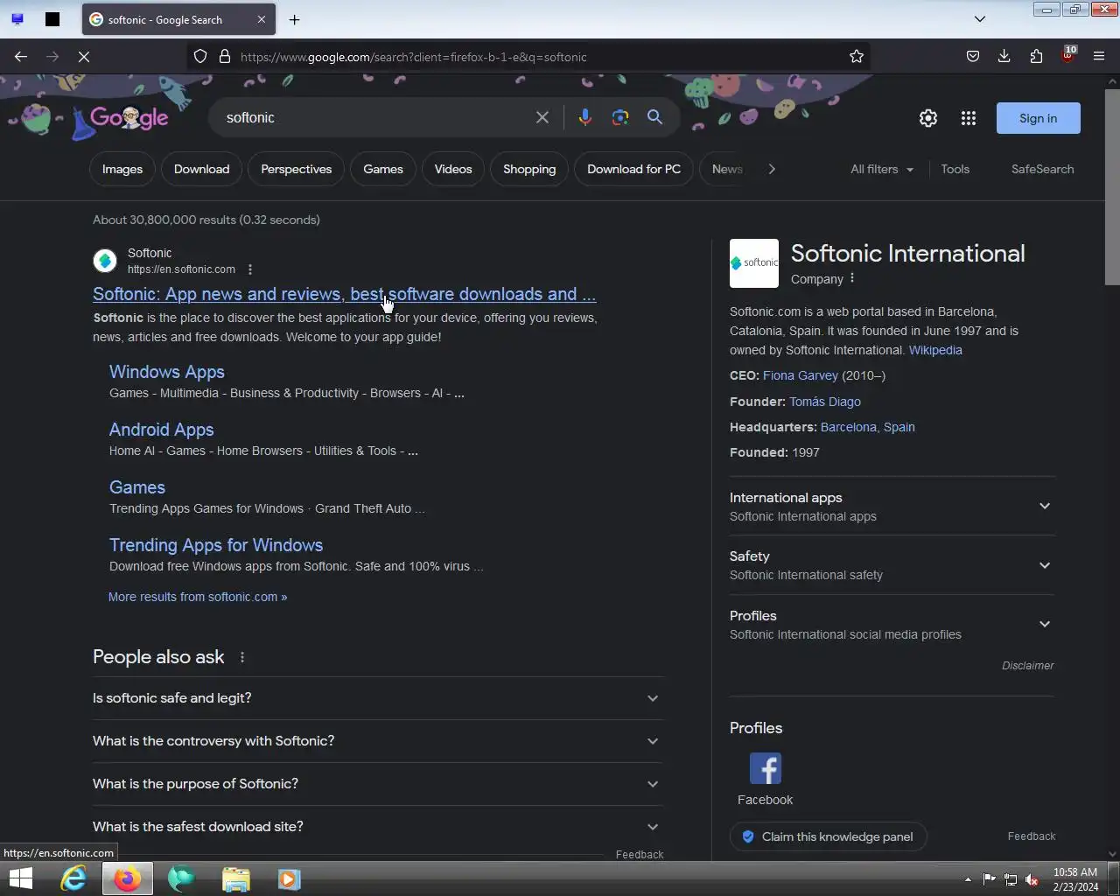Image resolution: width=1120 pixels, height=896 pixels.
Task: Close the softonic - Google Search tab
Action: click(x=261, y=19)
